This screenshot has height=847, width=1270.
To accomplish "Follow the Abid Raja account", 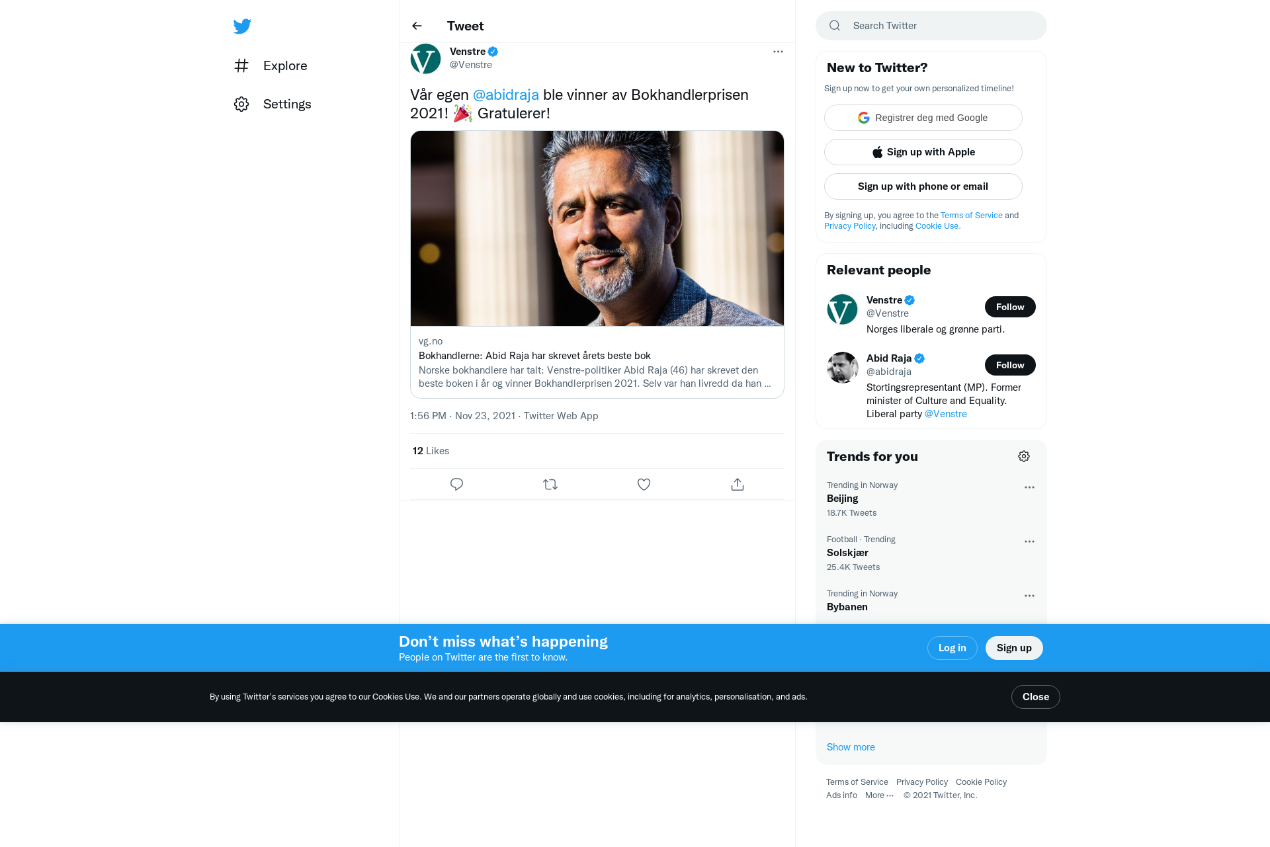I will coord(1010,365).
